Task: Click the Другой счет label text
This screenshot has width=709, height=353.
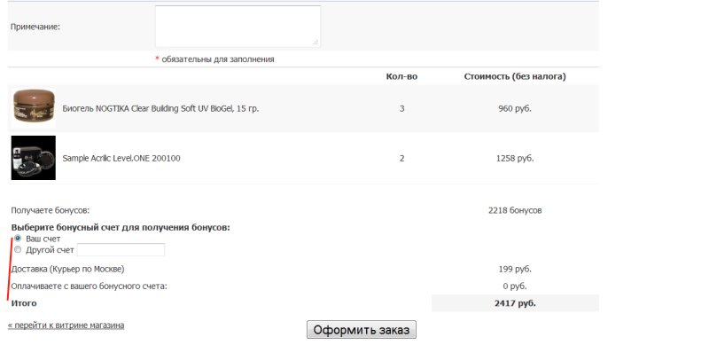Action: click(x=50, y=250)
